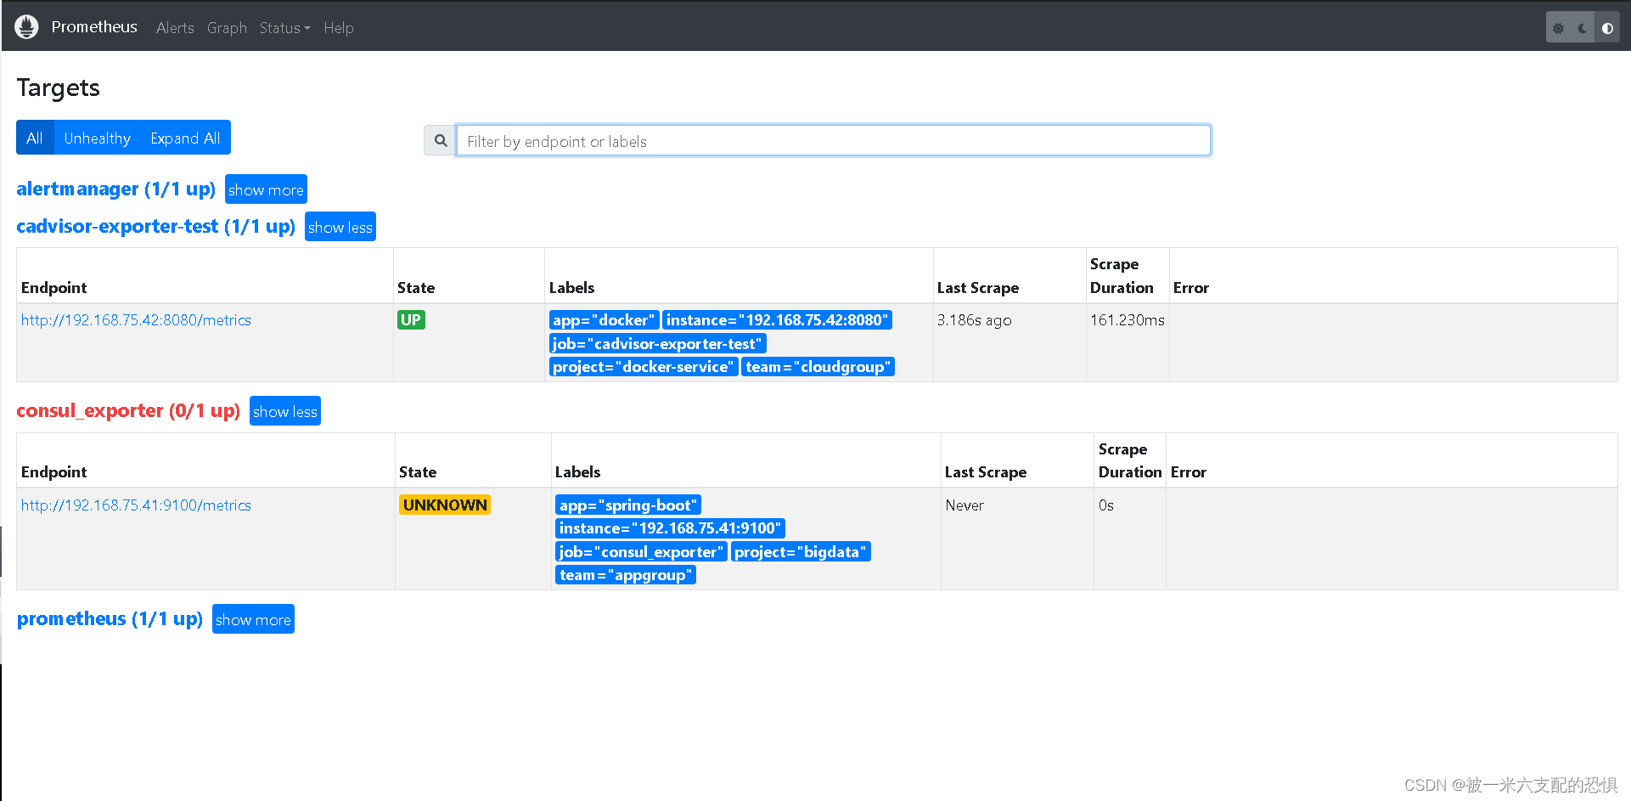
Task: Open the Status dropdown menu
Action: point(284,28)
